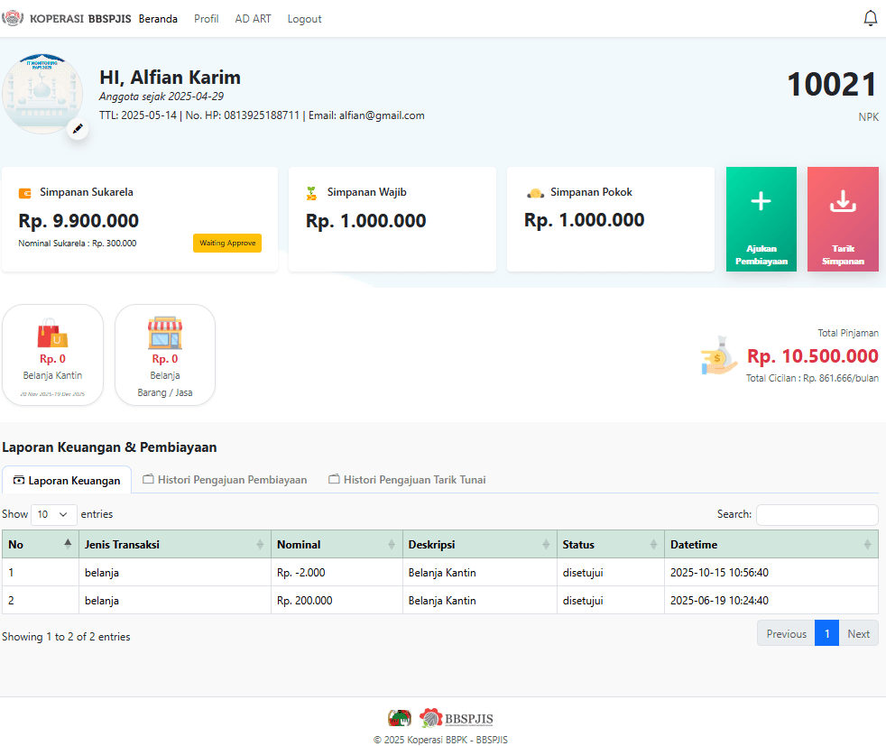This screenshot has height=746, width=886.
Task: Click the Laporan Keuangan tab money icon
Action: coord(19,481)
